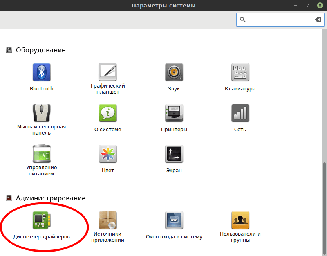The image size is (327, 256).
Task: Open Сеть network settings
Action: tap(240, 114)
